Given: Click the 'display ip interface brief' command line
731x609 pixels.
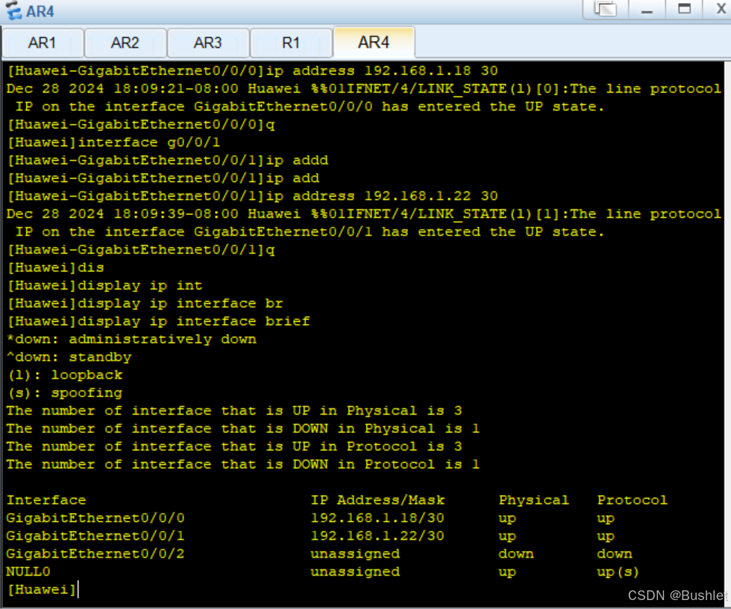Looking at the screenshot, I should (158, 321).
